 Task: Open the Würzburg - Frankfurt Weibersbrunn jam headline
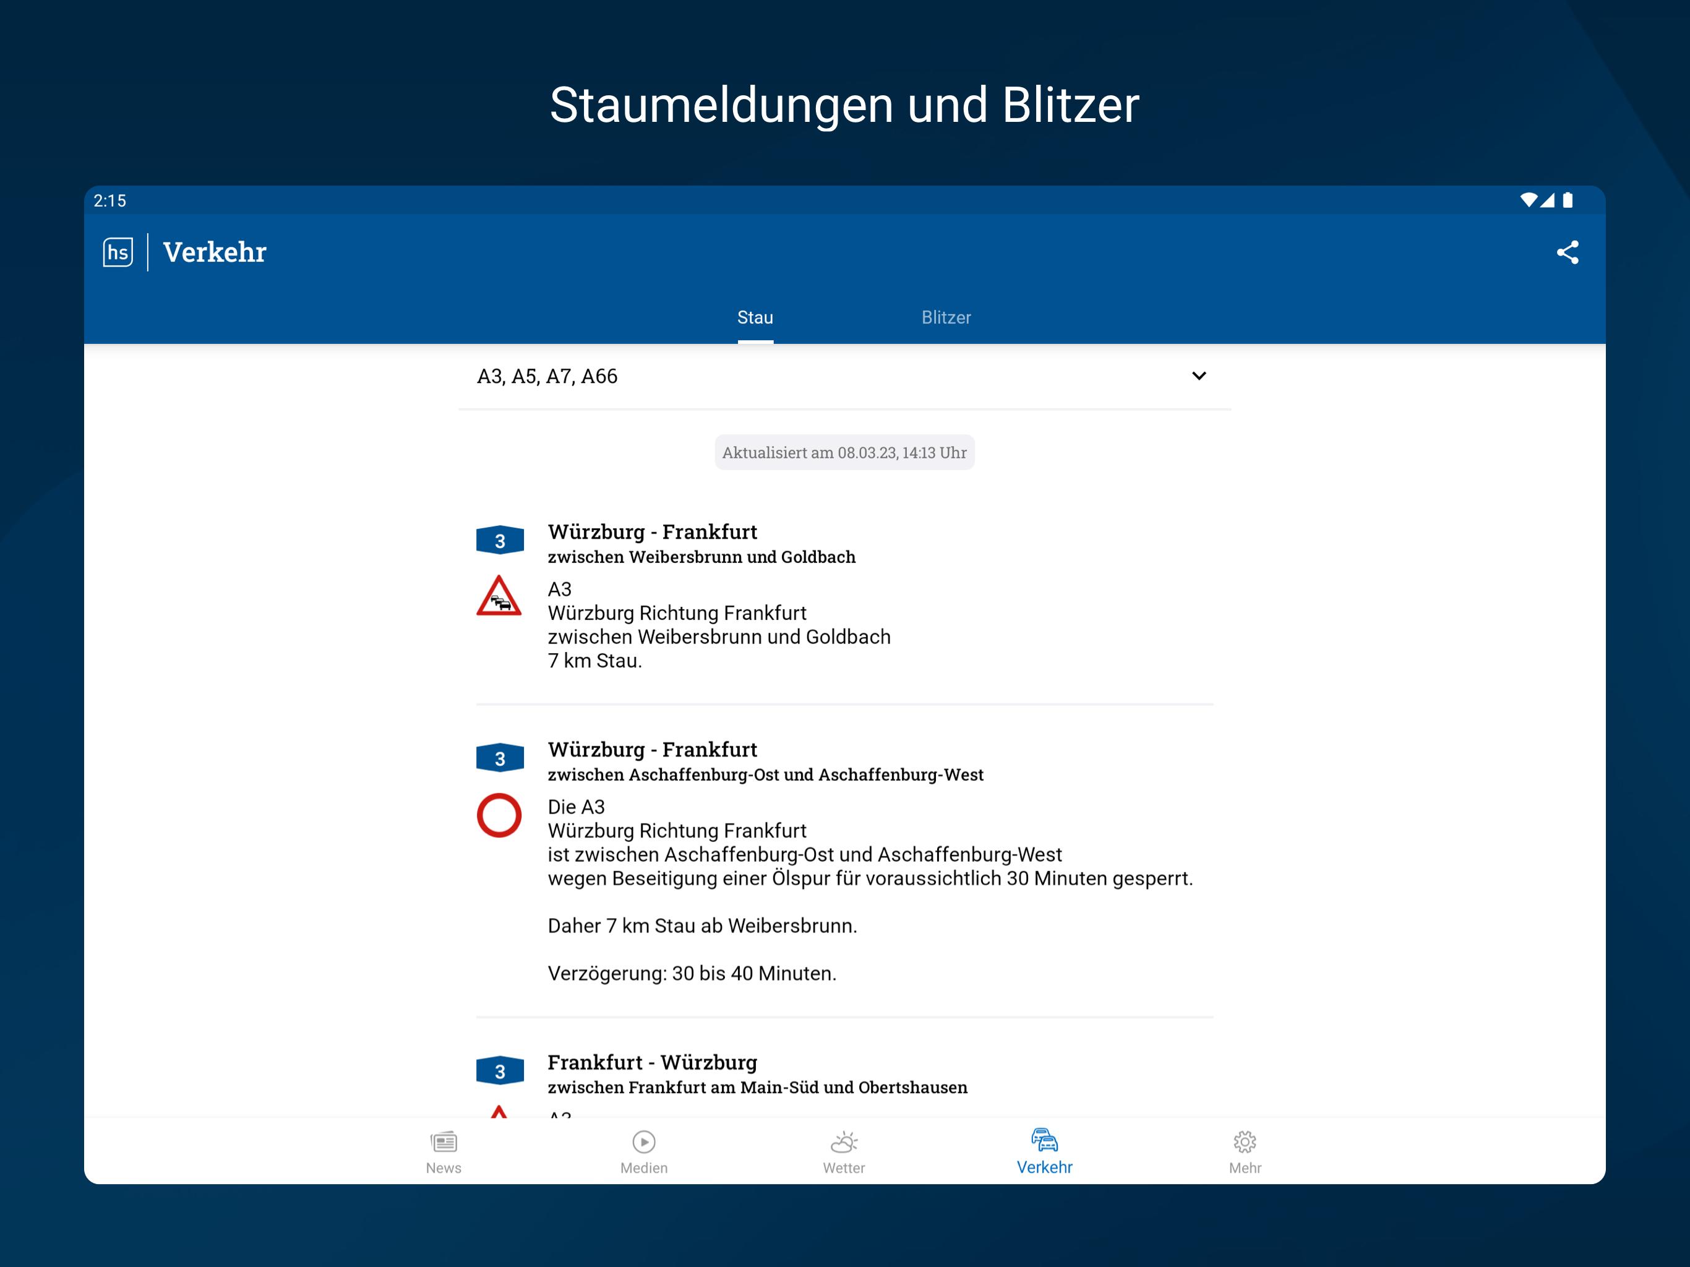(652, 532)
